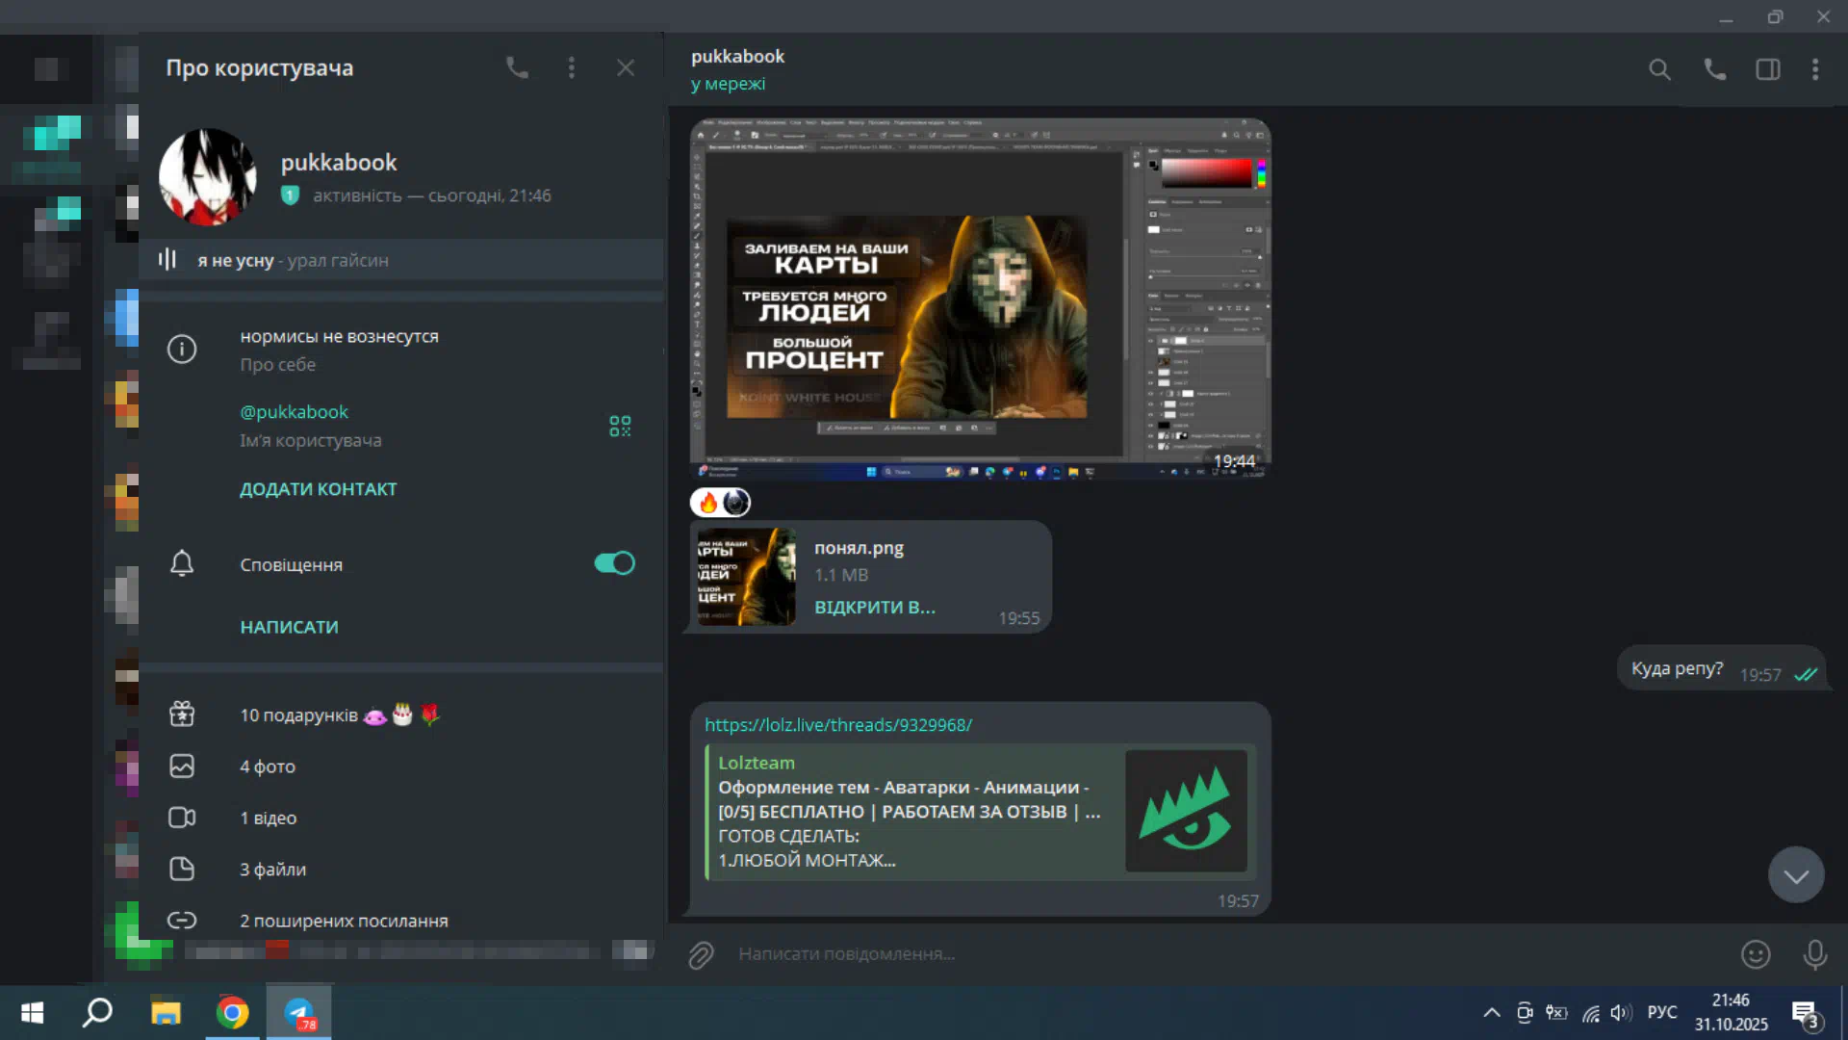Click the paperclip attach file icon
1848x1040 pixels.
point(701,954)
